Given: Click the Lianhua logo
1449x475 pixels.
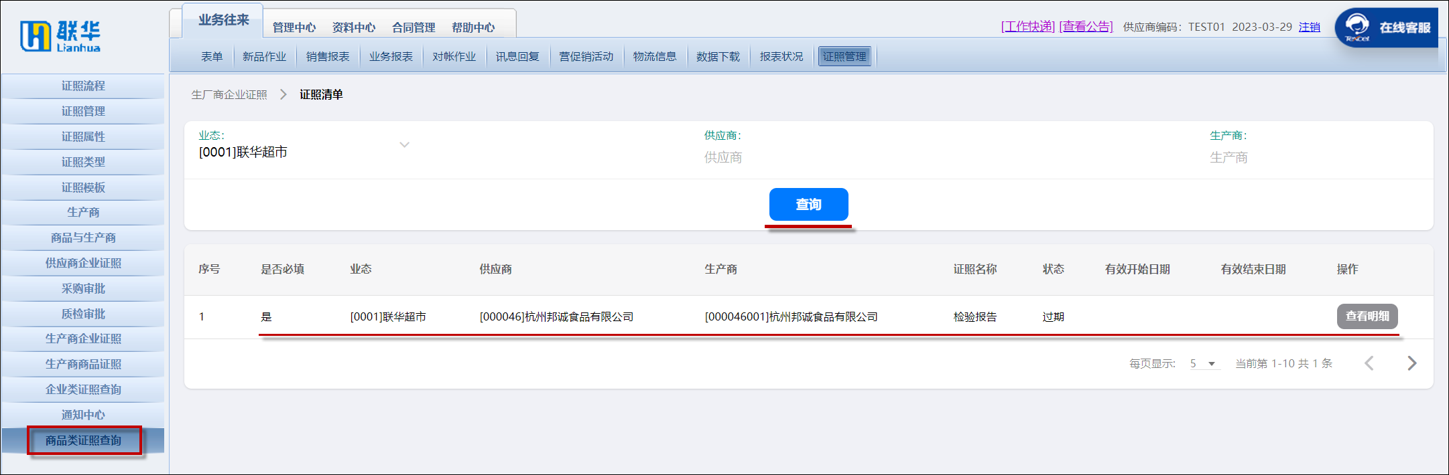Looking at the screenshot, I should click(60, 36).
